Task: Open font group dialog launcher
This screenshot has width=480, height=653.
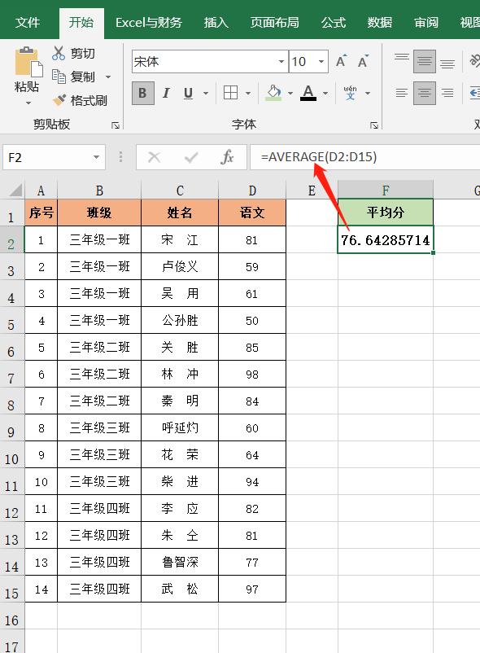Action: point(374,125)
